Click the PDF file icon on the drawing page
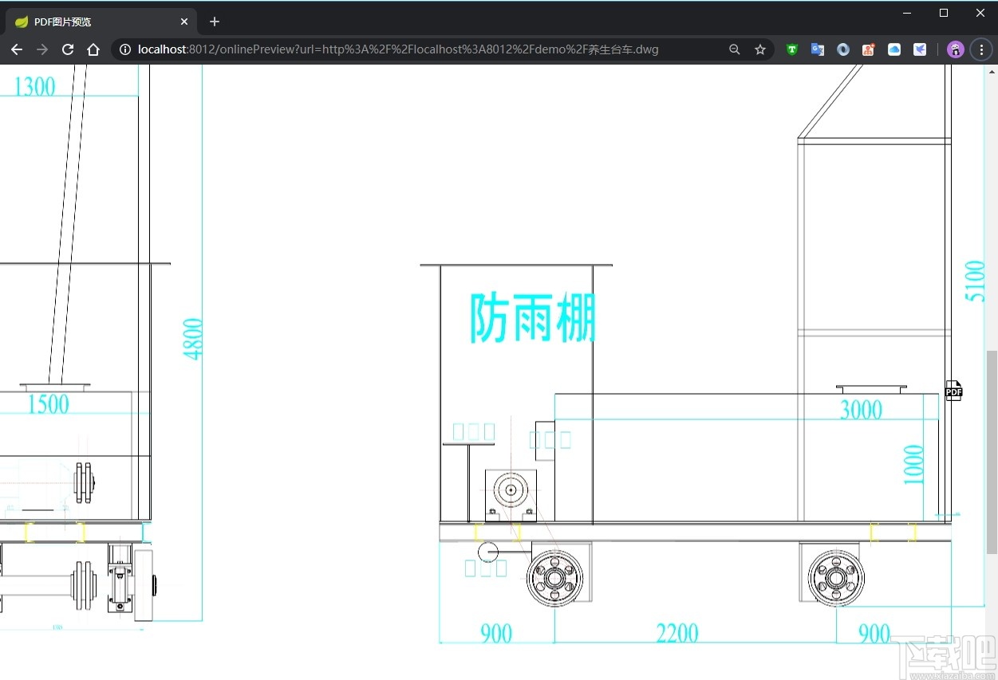 953,390
